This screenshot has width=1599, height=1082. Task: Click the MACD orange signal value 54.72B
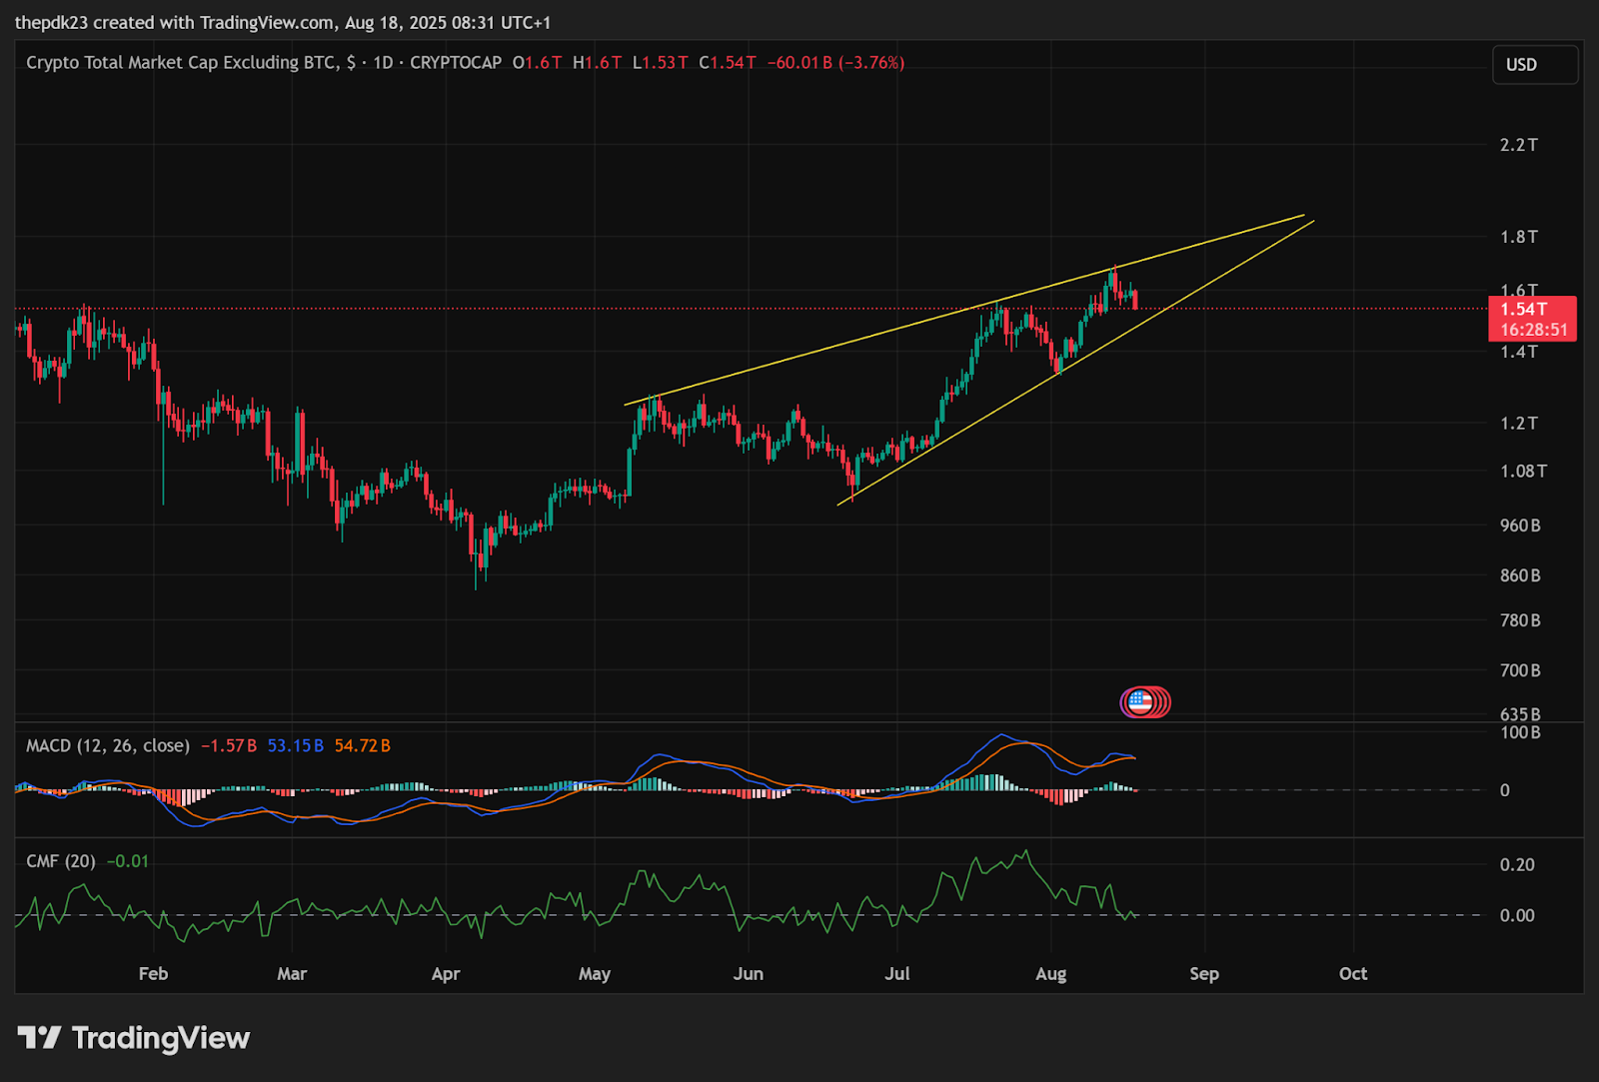coord(363,745)
